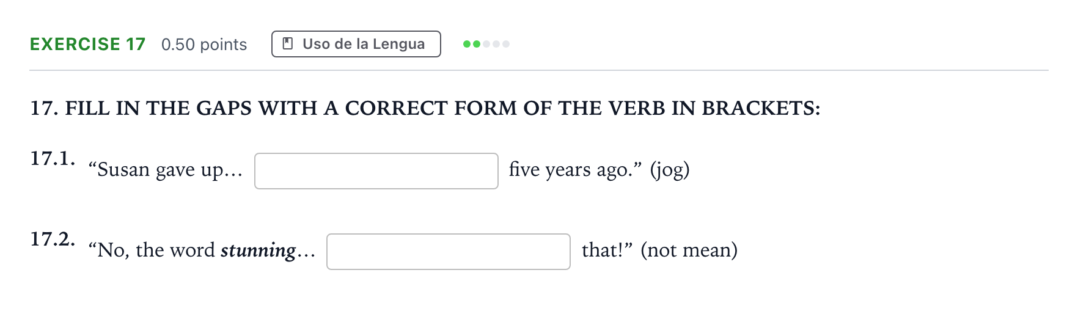Click the "FILL IN THE GAPS" instruction heading
Viewport: 1078px width, 314px height.
point(425,108)
